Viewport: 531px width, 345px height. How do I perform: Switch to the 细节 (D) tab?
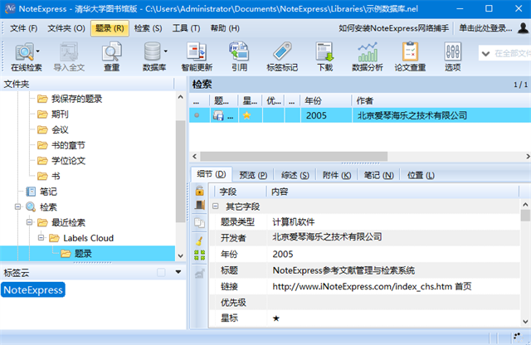click(212, 174)
